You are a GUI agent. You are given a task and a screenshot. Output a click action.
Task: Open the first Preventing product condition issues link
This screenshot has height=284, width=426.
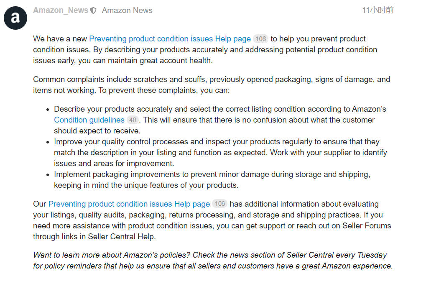tap(170, 39)
